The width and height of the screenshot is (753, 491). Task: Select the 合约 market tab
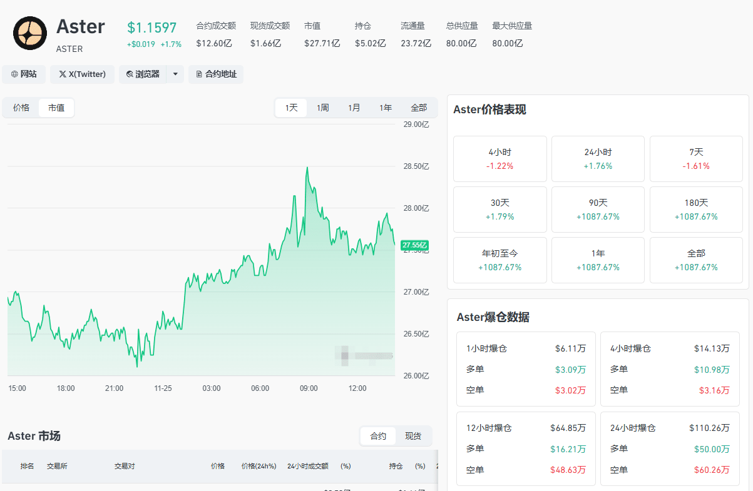tap(378, 436)
